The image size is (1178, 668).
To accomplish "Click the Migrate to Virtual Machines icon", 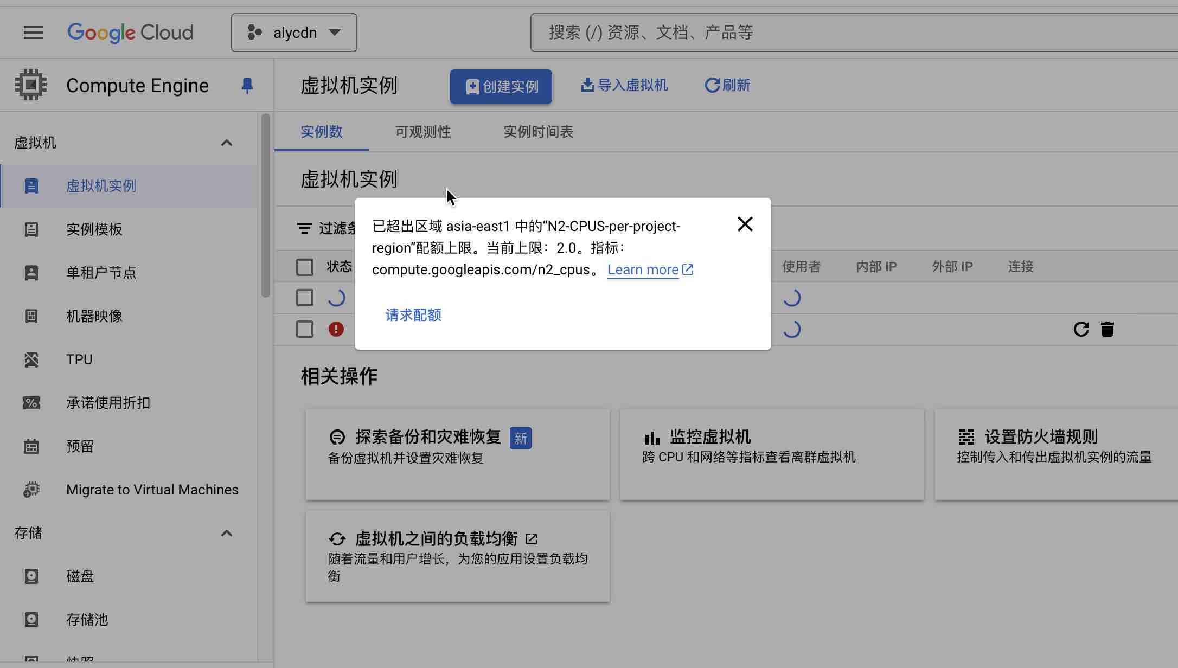I will 31,490.
